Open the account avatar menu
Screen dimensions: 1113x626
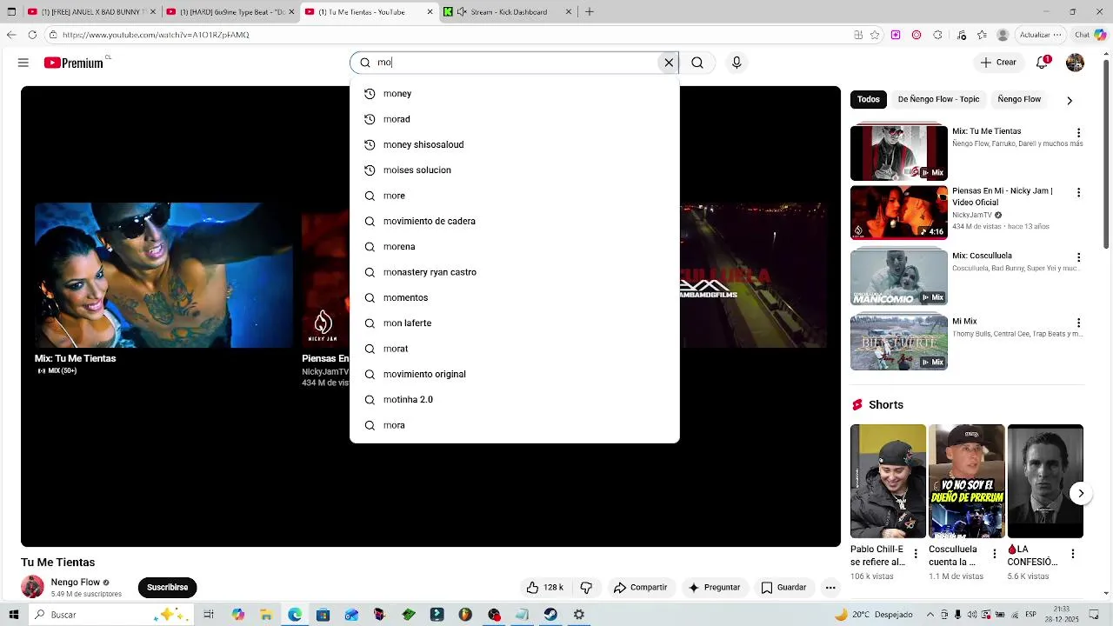coord(1075,63)
